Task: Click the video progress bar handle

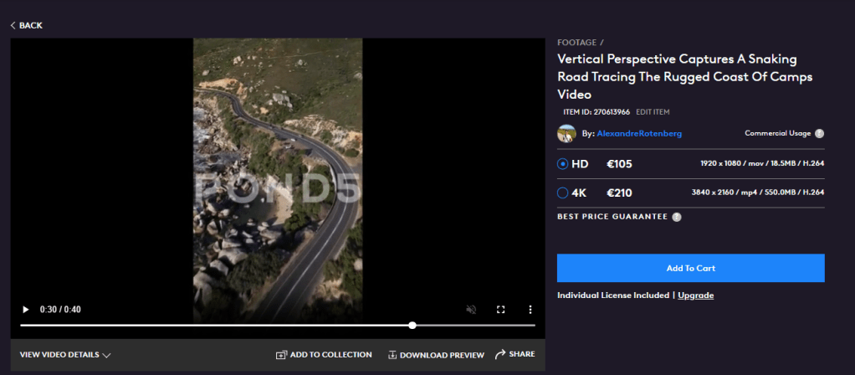Action: (412, 325)
